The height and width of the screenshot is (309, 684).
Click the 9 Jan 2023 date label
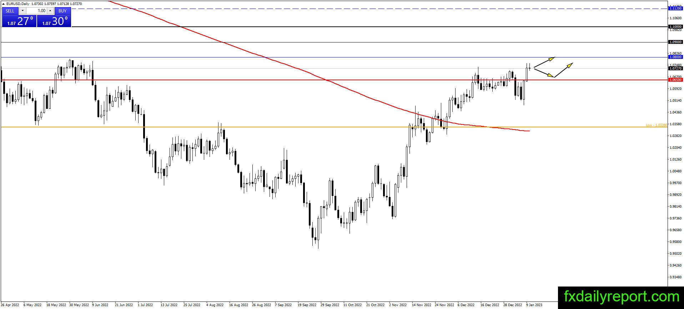click(x=534, y=305)
